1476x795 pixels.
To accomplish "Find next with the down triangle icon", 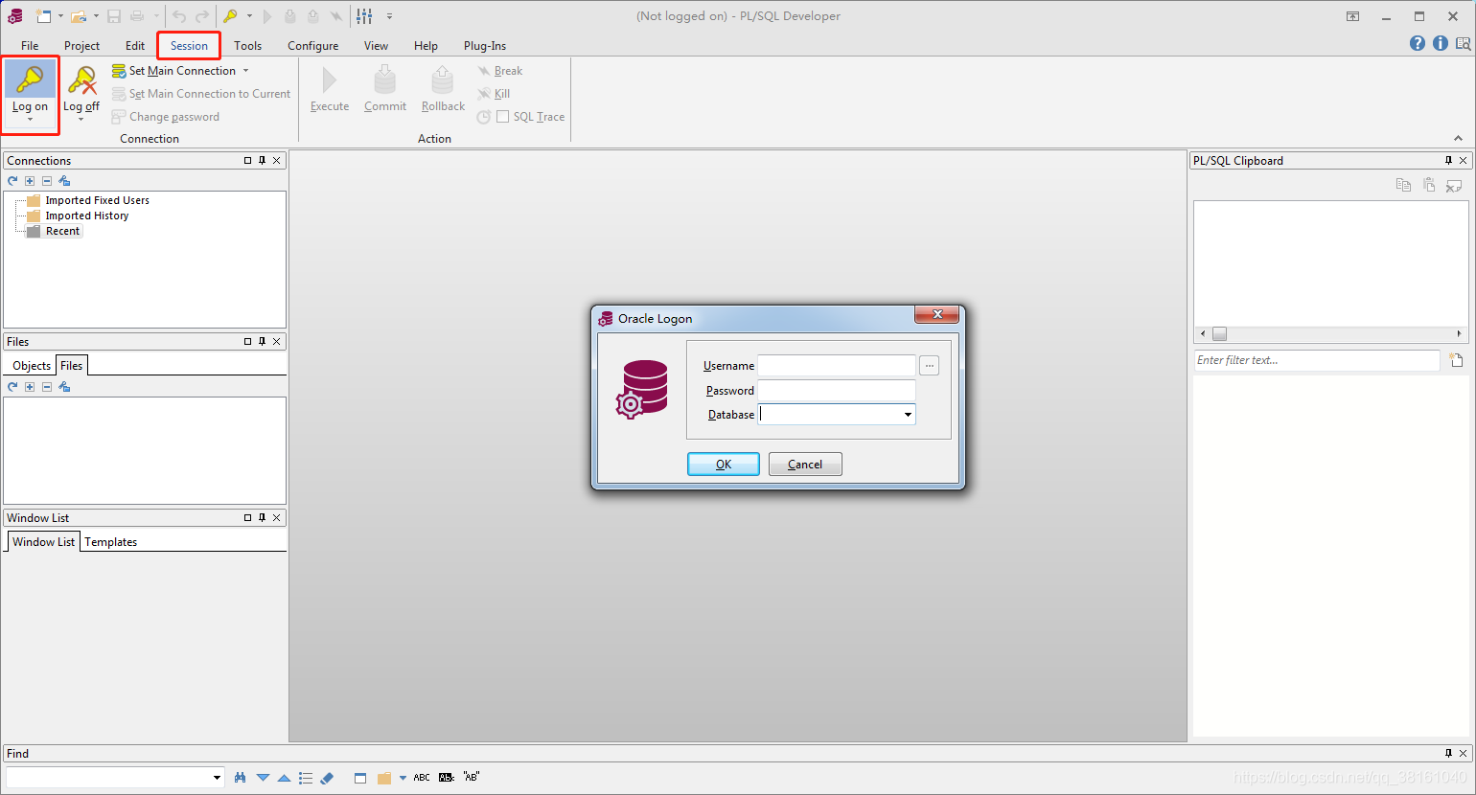I will point(263,778).
